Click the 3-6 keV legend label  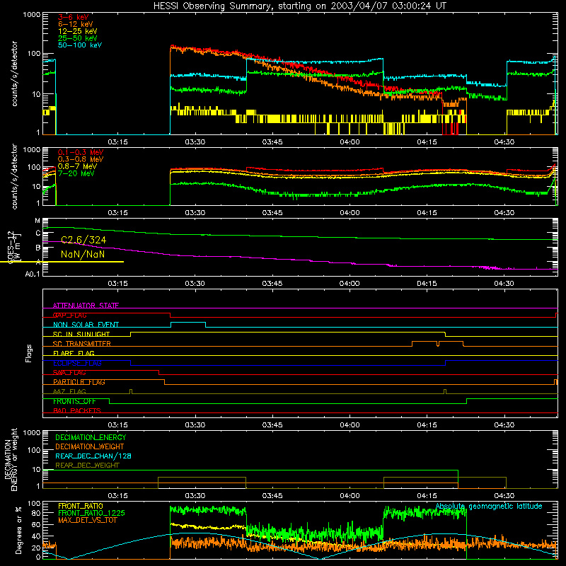(x=73, y=17)
